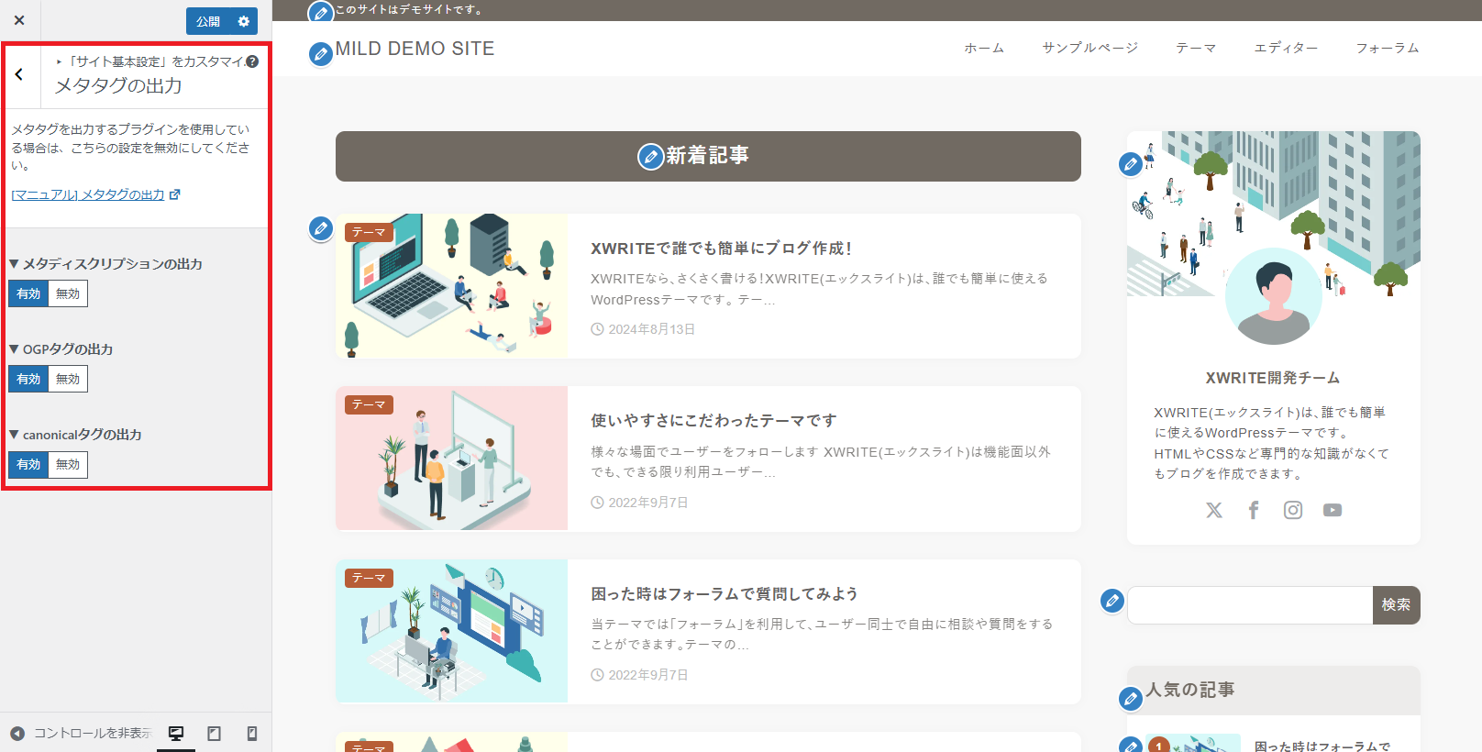Screen dimensions: 1482x752
Task: Open publish settings gear icon
Action: coord(244,21)
